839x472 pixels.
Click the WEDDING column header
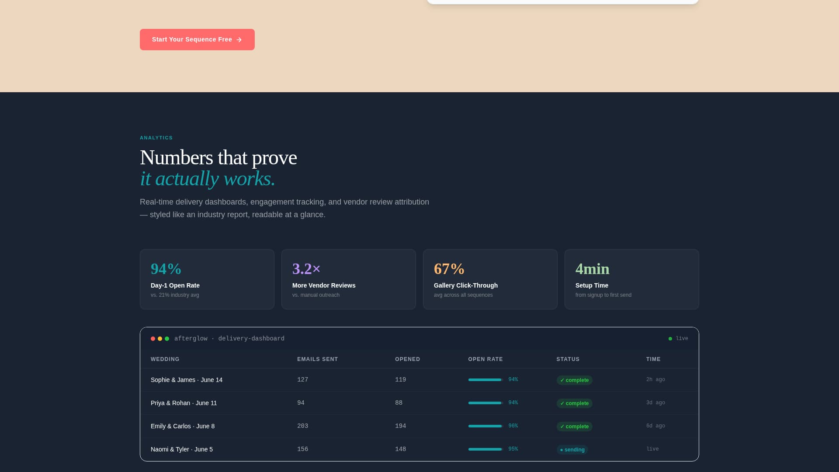[165, 359]
